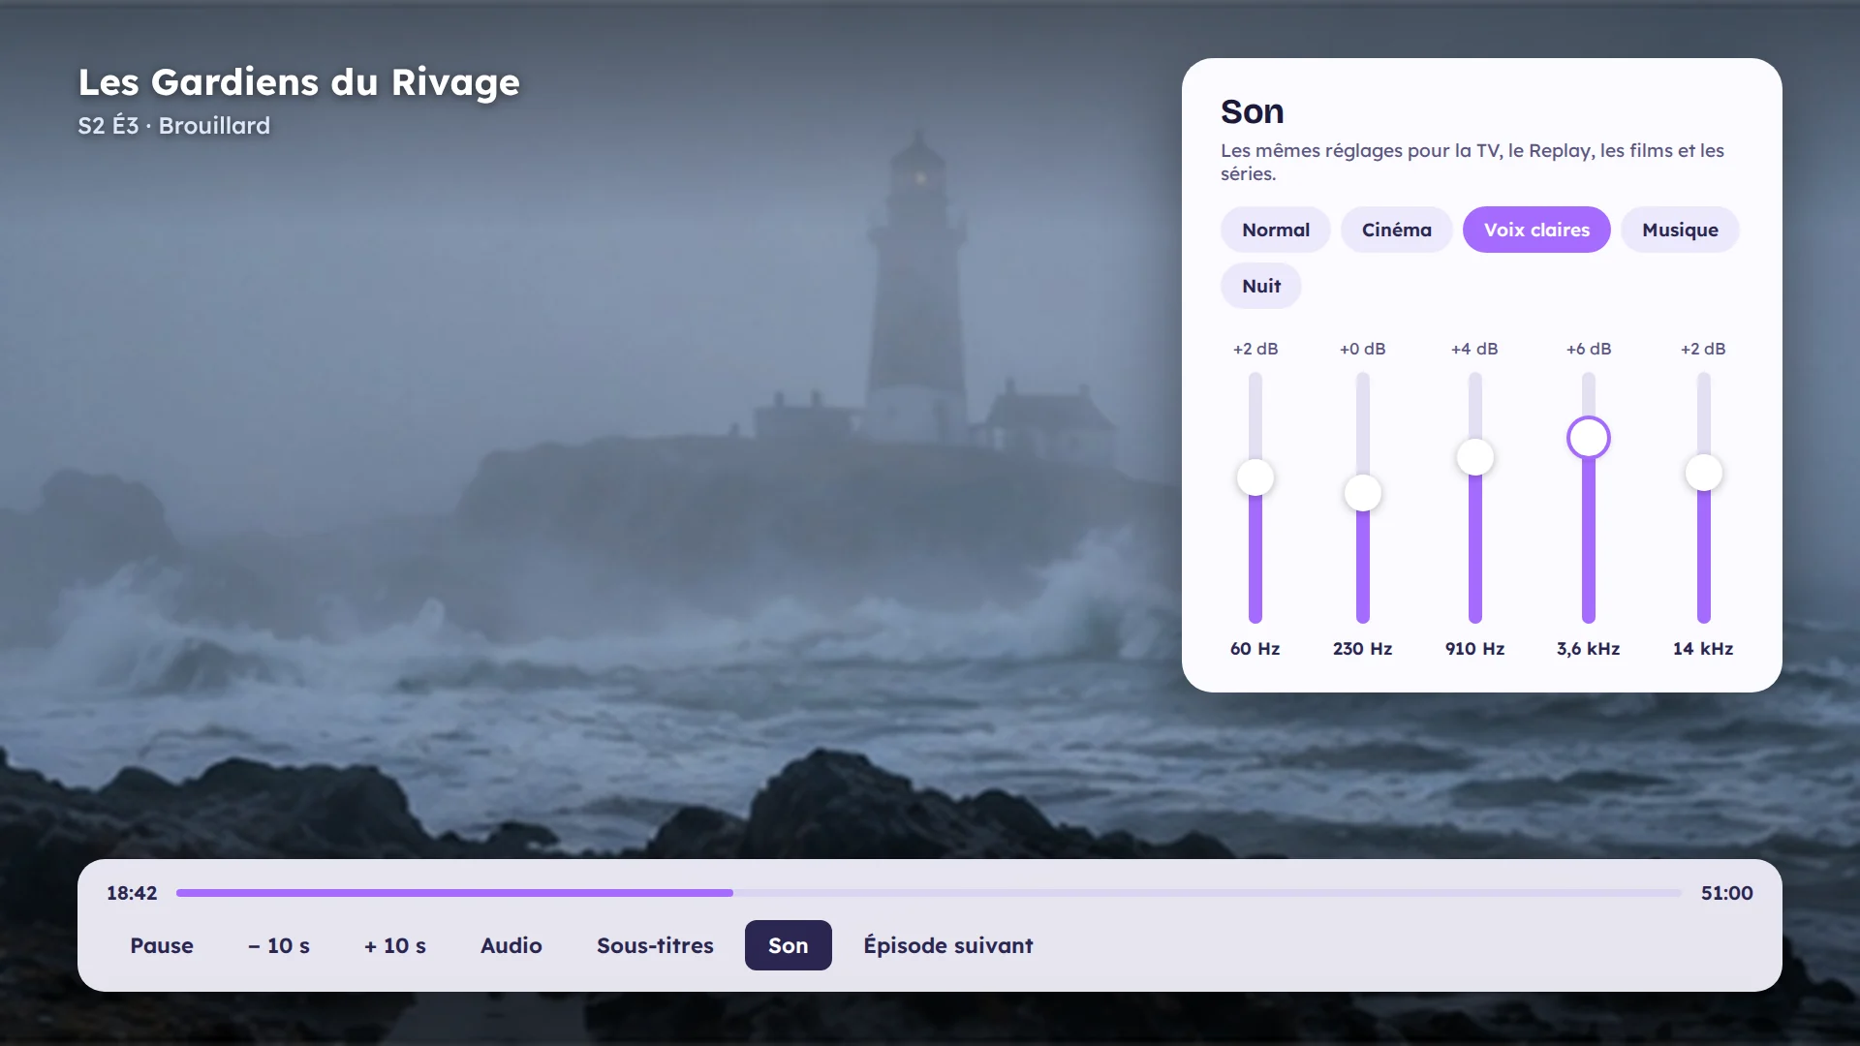Click the total duration 51:00

(x=1727, y=893)
